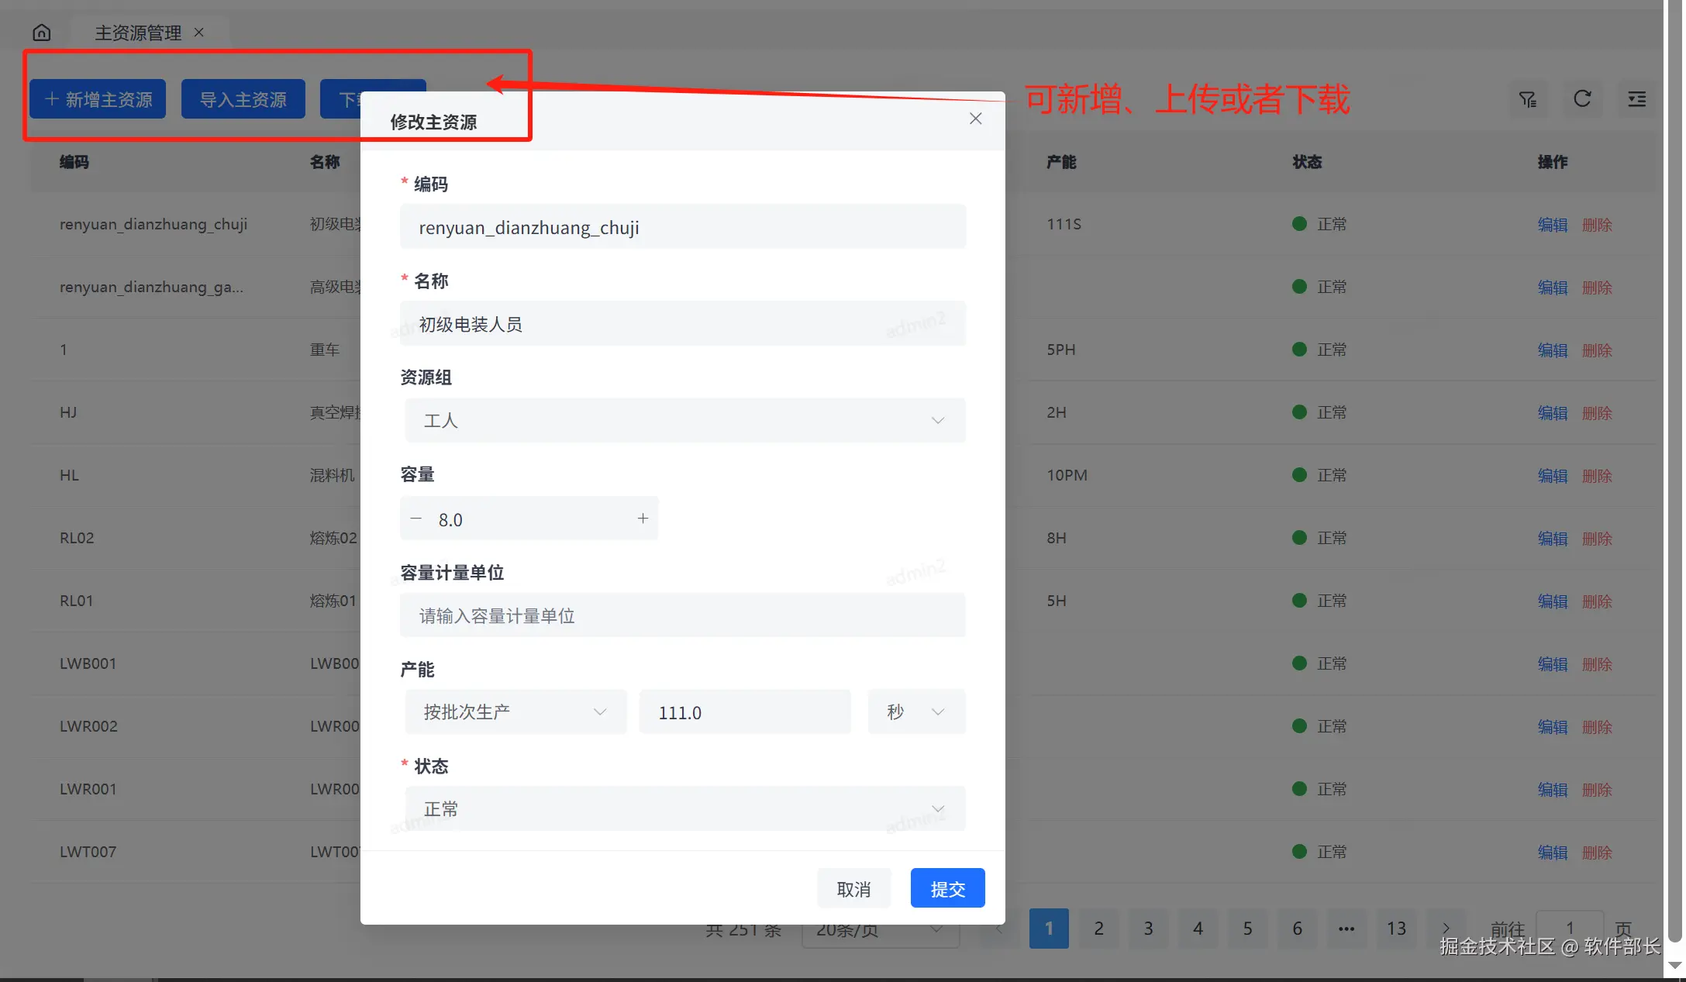Click the filter icon in table toolbar
Screen dimensions: 1686x982
point(1528,99)
